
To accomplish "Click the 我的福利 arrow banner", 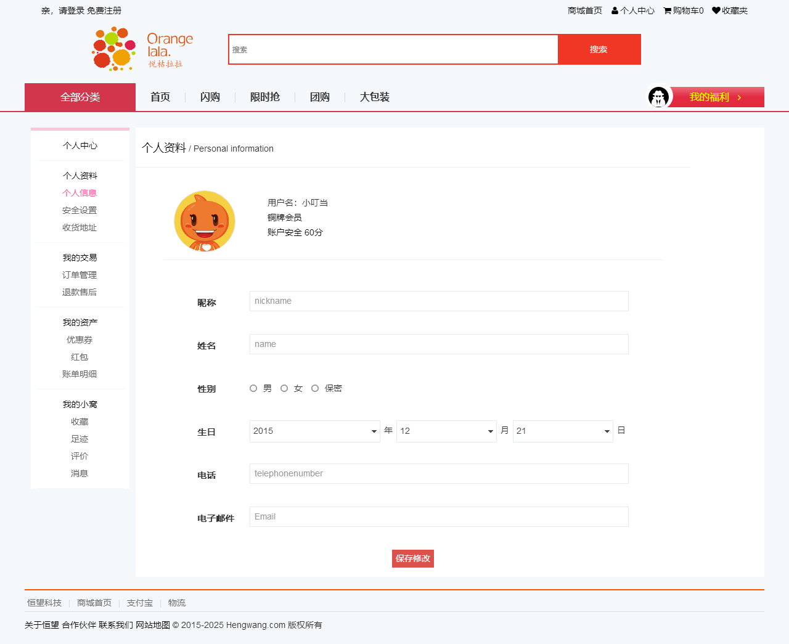I will (716, 97).
